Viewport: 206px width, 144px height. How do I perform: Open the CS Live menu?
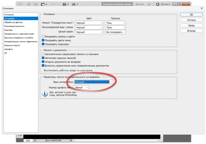coord(163,4)
